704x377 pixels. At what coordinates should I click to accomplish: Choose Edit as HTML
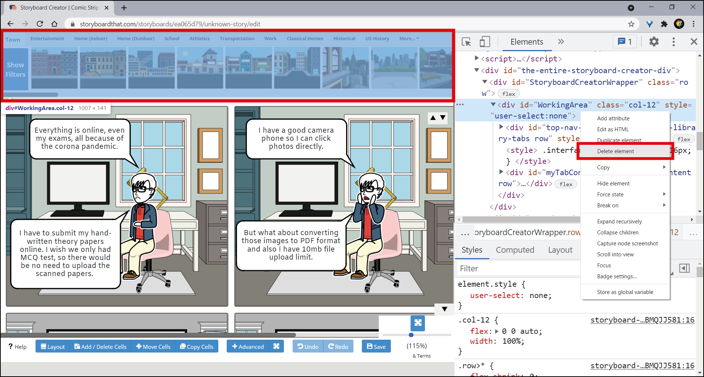(x=625, y=129)
